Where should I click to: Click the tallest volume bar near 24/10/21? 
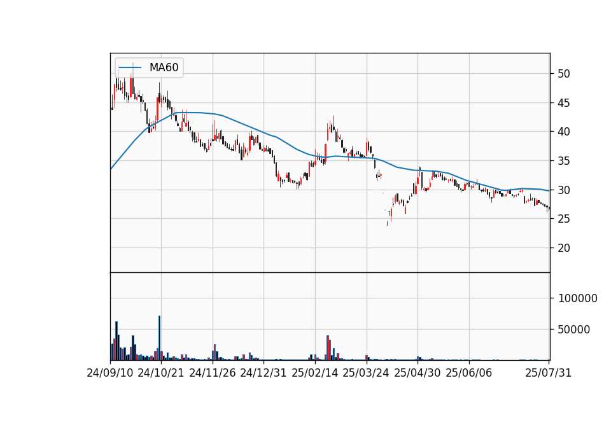[159, 338]
